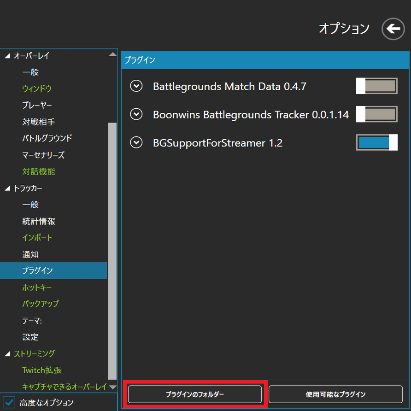The width and height of the screenshot is (411, 411).
Task: Click BGSupportForStreamer 1.2 label
Action: pyautogui.click(x=218, y=143)
